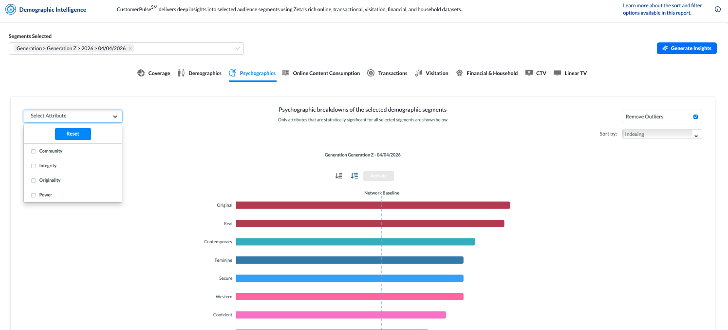
Task: Uncheck the Remove Outliers checkbox
Action: pyautogui.click(x=695, y=116)
